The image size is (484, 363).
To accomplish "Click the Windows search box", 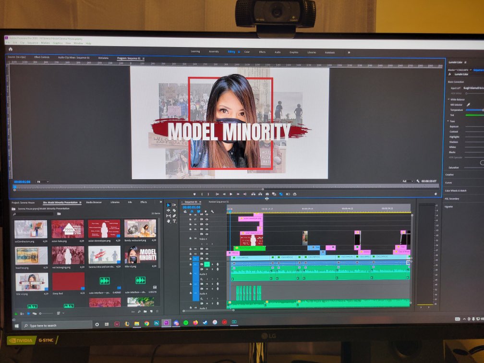I will [57, 326].
